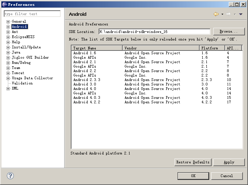Expand the General tree node
248x185 pixels.
tap(8, 22)
